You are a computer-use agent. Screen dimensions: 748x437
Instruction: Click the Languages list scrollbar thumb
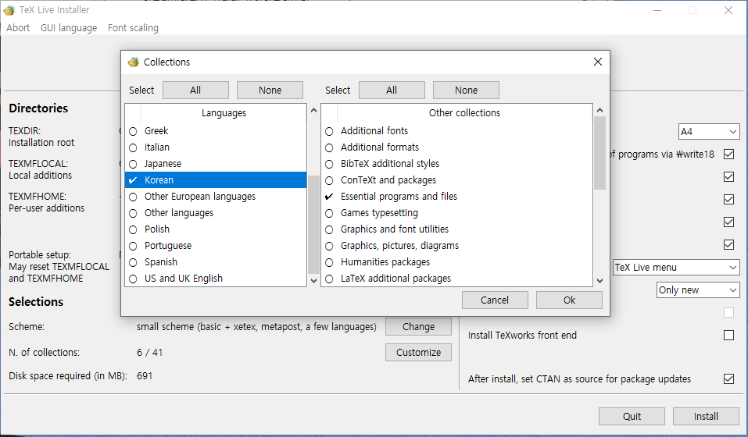point(313,226)
